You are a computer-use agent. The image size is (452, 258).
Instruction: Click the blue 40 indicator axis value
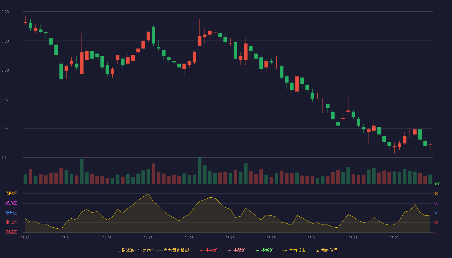(436, 213)
